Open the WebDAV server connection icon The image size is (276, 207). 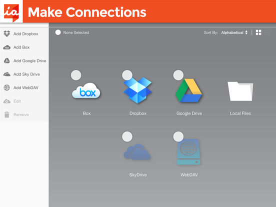click(188, 152)
